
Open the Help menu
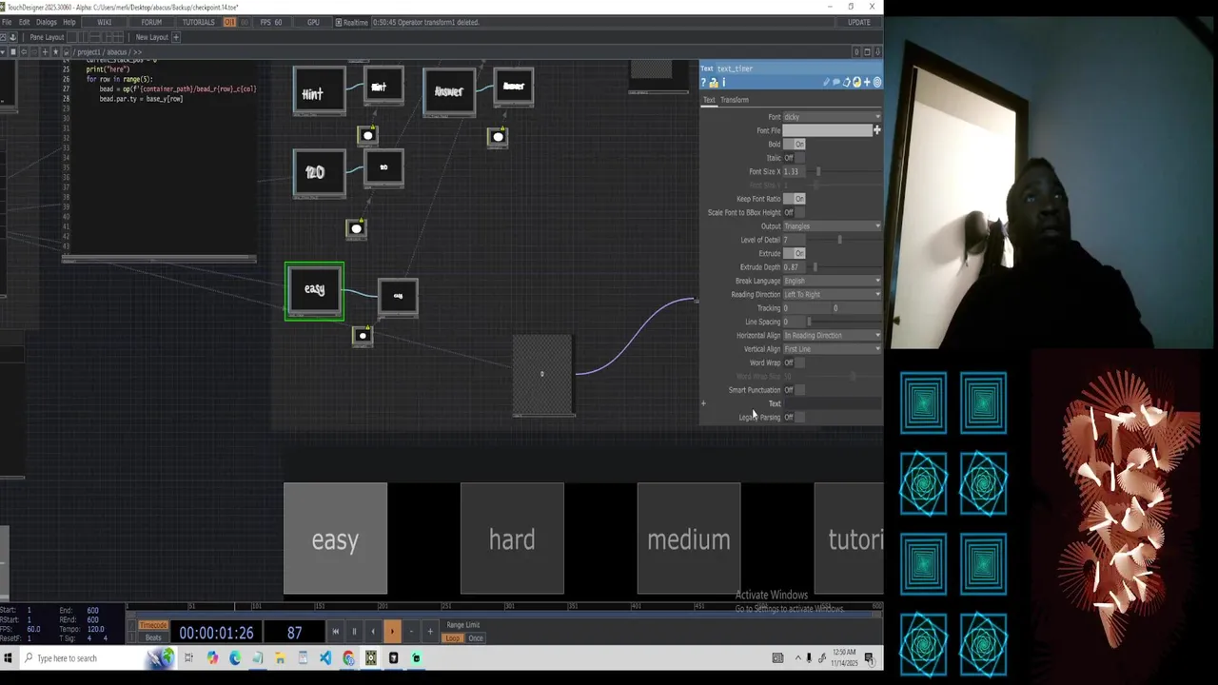click(69, 22)
